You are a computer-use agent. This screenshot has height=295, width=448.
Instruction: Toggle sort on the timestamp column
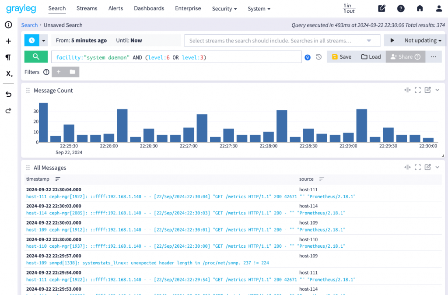58,179
